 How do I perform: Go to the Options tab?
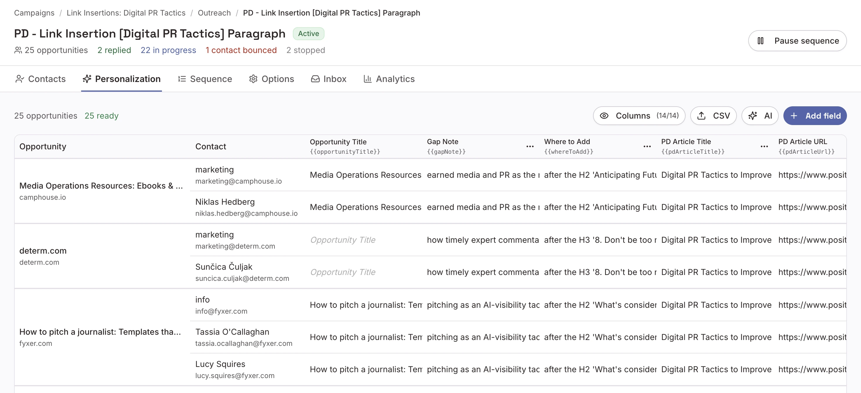point(271,79)
